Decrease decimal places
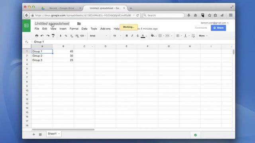Screen dimensions: 255x143 tap(72, 36)
